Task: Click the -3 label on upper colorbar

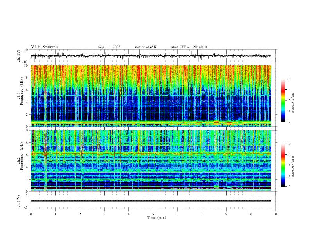Action: [x=288, y=79]
